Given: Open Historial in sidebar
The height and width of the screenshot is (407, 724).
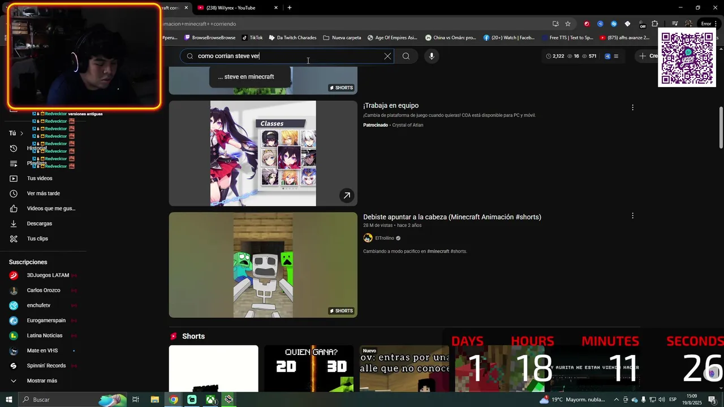Looking at the screenshot, I should pyautogui.click(x=37, y=148).
